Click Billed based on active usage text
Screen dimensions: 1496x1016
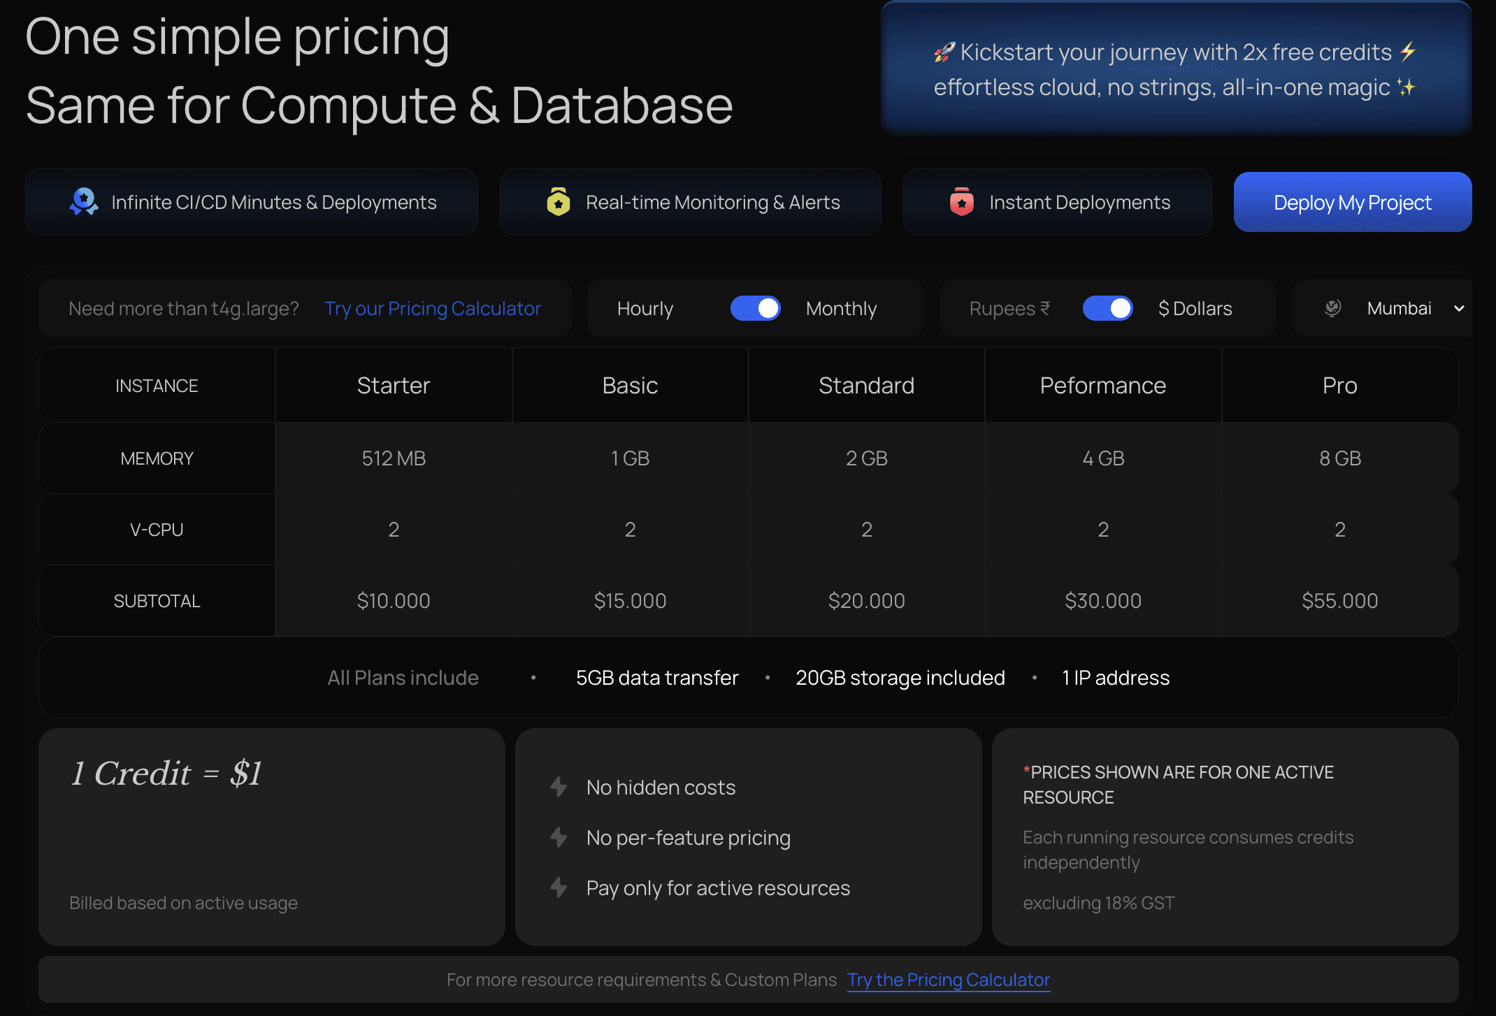pyautogui.click(x=183, y=903)
